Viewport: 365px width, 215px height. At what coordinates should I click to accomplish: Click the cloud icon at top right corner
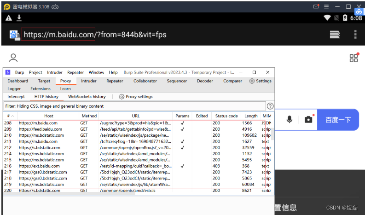pyautogui.click(x=359, y=12)
